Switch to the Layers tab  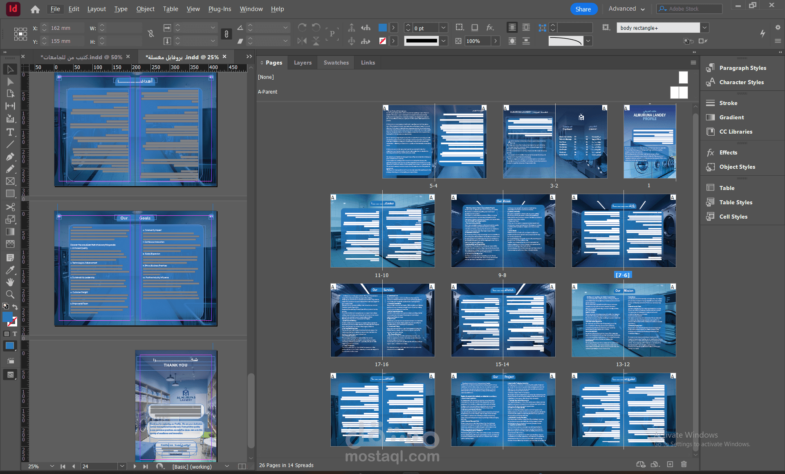click(x=303, y=63)
